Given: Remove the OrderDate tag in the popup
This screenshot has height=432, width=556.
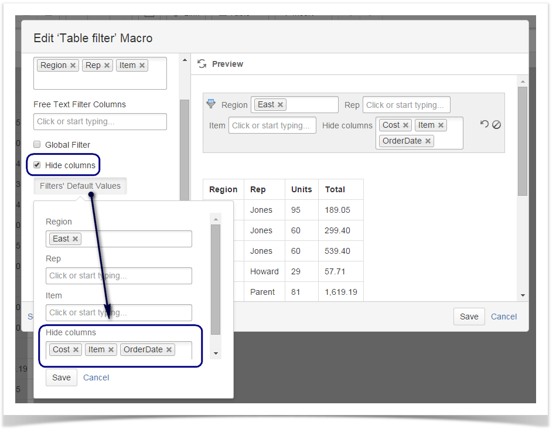Looking at the screenshot, I should [169, 349].
